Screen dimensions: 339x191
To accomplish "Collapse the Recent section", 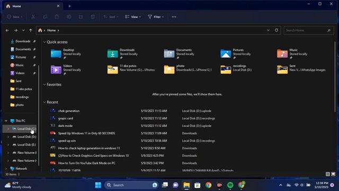I will click(x=44, y=102).
